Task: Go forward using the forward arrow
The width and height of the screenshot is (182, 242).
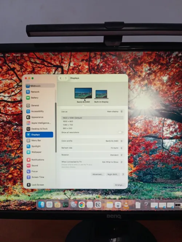Action: (x=66, y=78)
